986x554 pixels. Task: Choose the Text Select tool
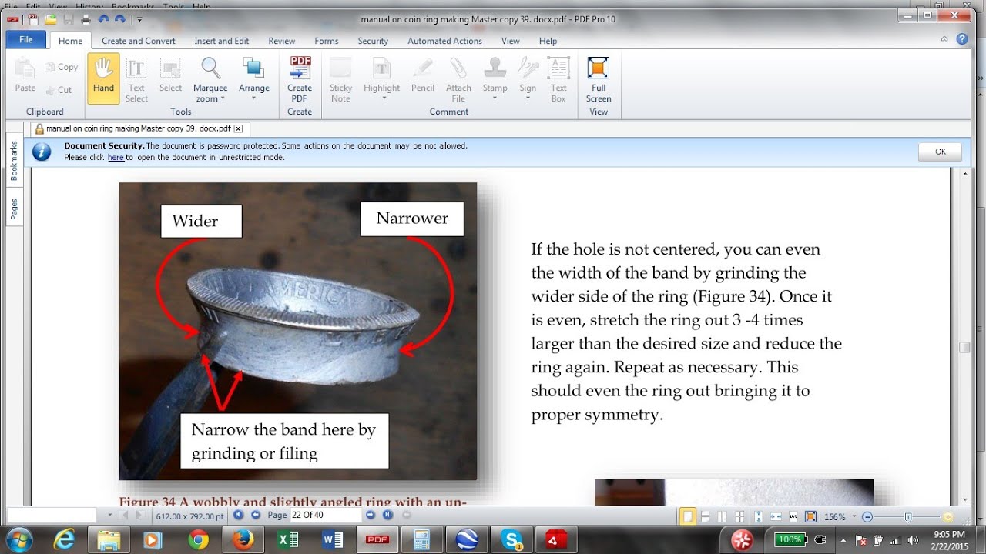136,78
